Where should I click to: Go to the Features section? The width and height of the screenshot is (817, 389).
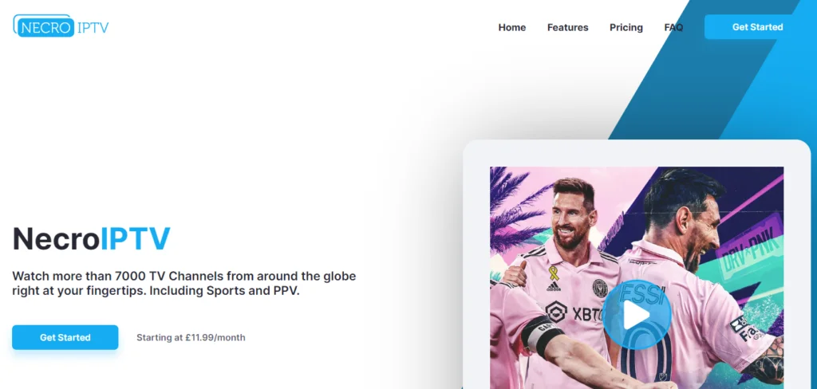click(x=567, y=28)
